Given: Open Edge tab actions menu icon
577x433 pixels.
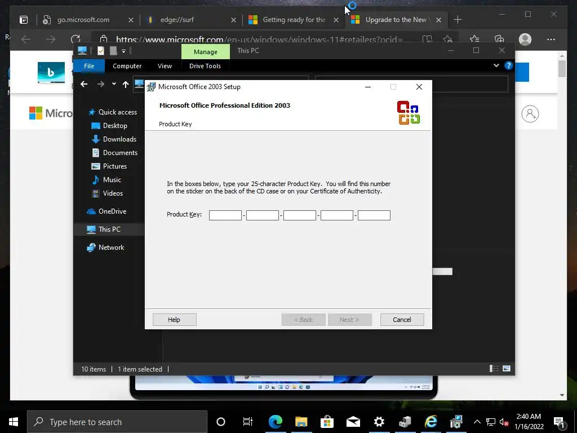Looking at the screenshot, I should tap(24, 20).
